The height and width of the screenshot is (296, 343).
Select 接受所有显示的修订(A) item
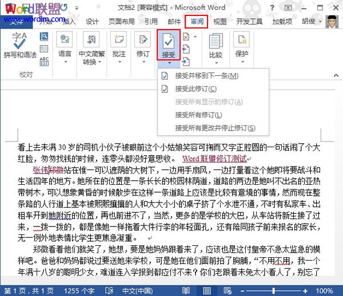pyautogui.click(x=213, y=102)
